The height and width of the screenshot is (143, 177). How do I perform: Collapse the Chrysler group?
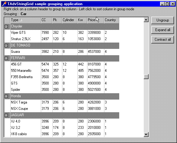point(6,27)
